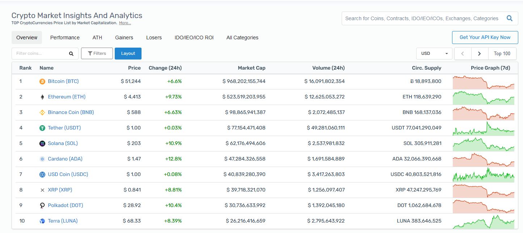
Task: Sort by the Market Cap column header
Action: (x=252, y=68)
